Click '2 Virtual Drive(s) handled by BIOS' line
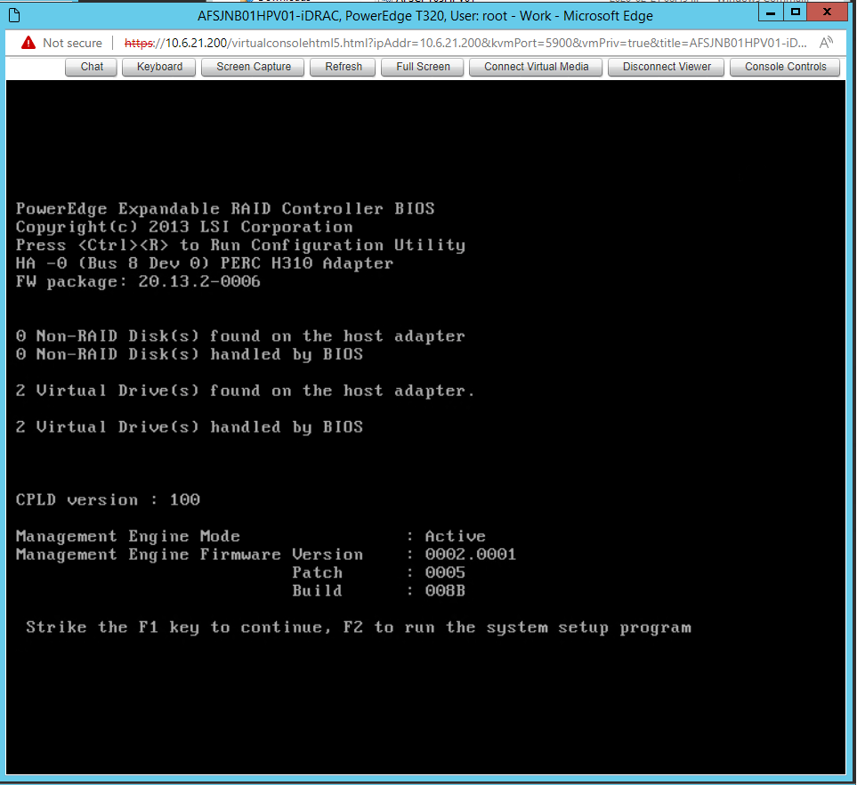The width and height of the screenshot is (857, 785). tap(190, 427)
